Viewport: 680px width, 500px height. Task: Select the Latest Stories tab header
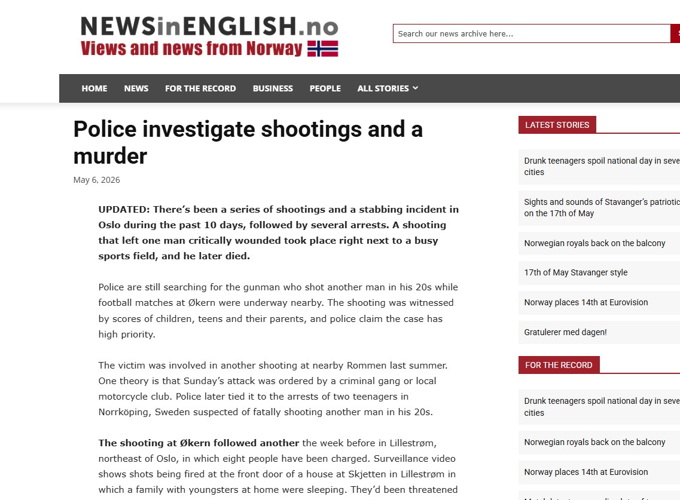tap(557, 125)
